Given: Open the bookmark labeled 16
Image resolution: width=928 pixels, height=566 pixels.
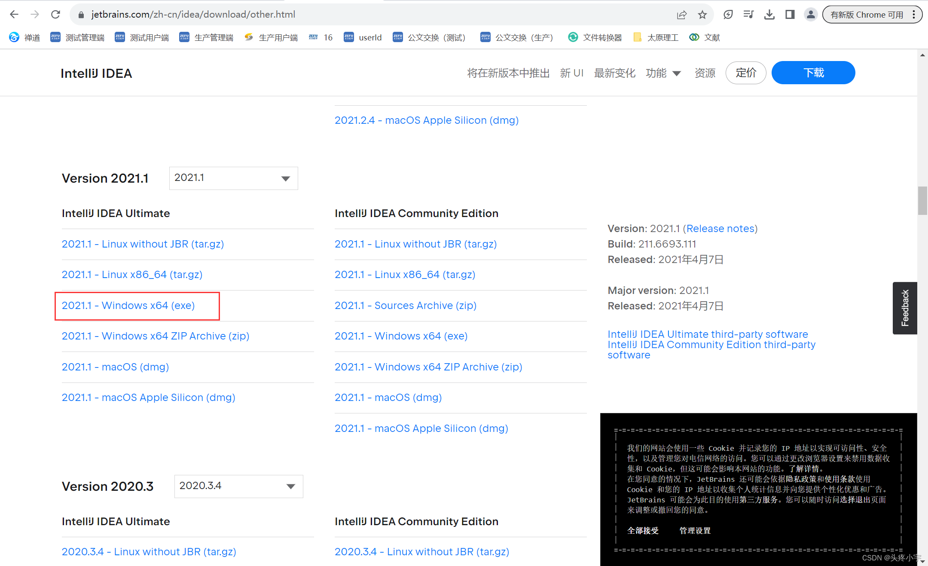Looking at the screenshot, I should 321,37.
